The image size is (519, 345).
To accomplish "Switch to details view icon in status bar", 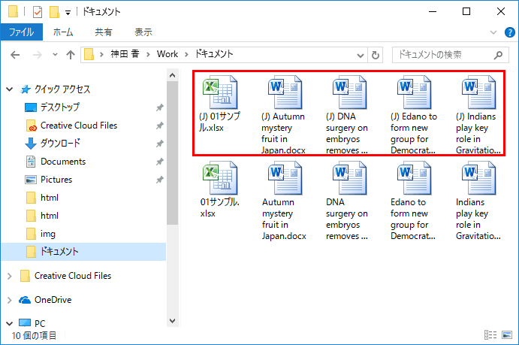I will 490,335.
